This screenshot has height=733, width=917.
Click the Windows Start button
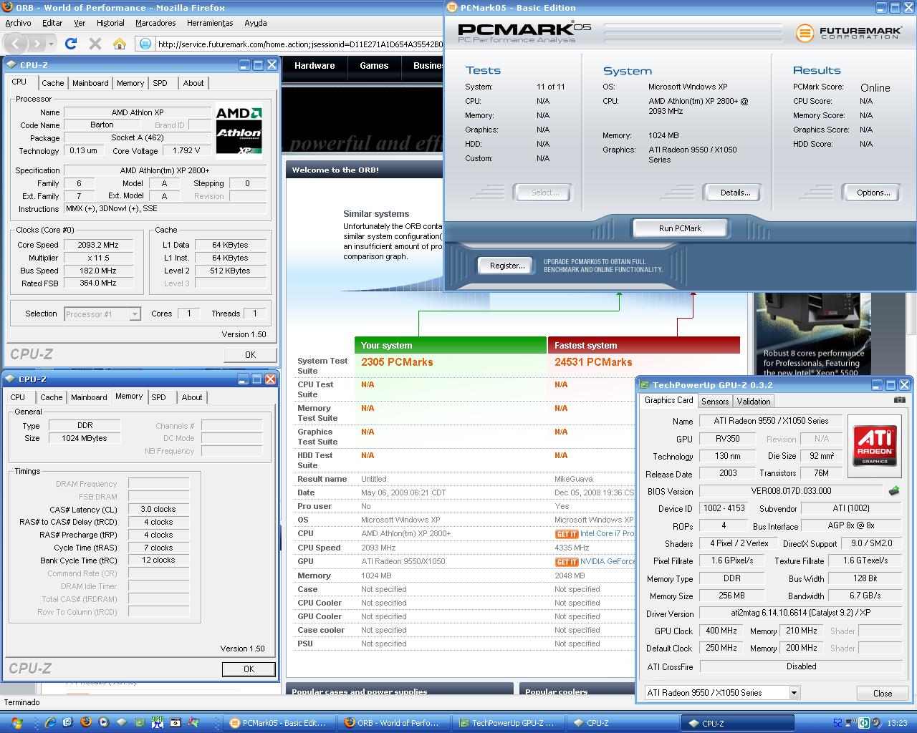pos(17,723)
